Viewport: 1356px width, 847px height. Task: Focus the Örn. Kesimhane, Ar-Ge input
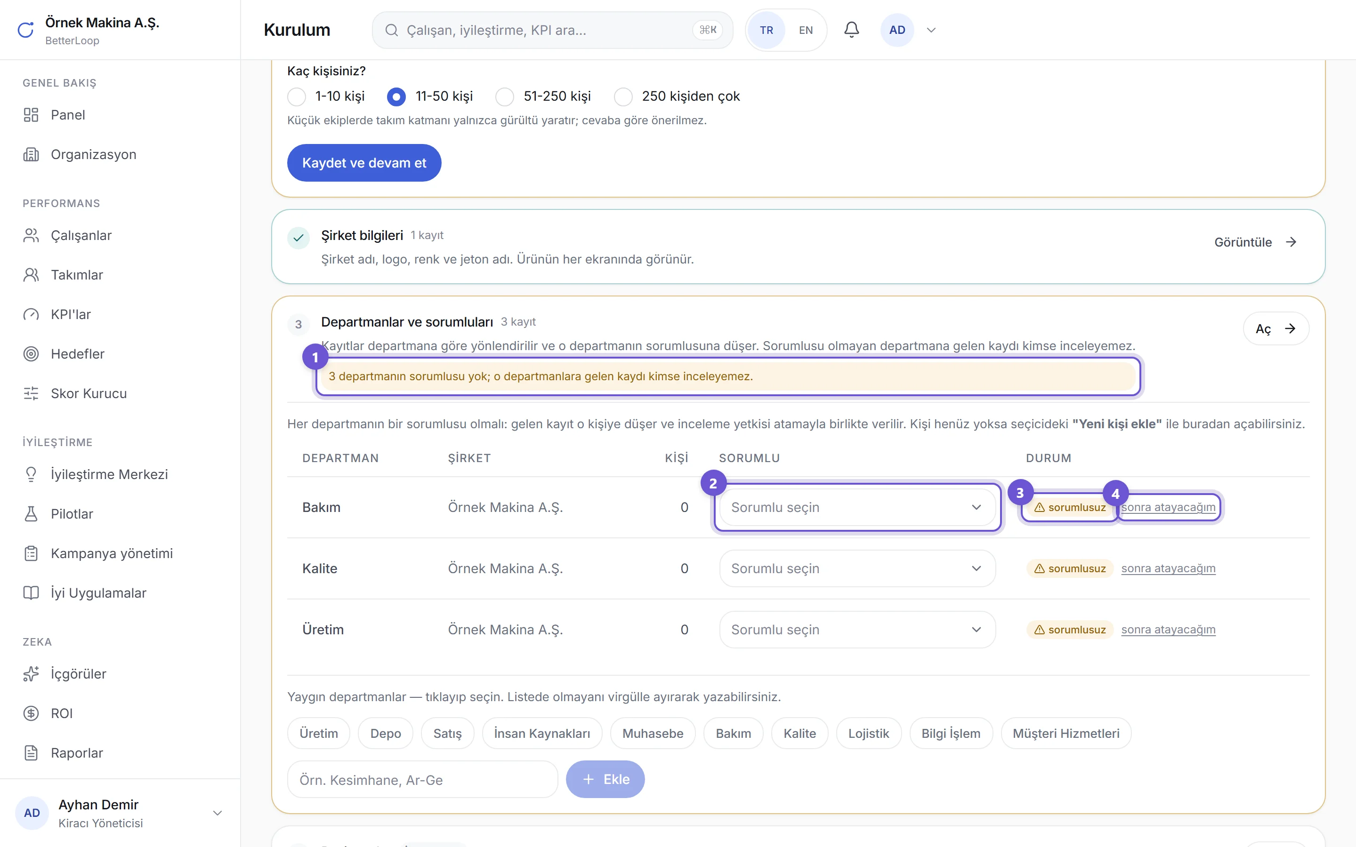(422, 779)
